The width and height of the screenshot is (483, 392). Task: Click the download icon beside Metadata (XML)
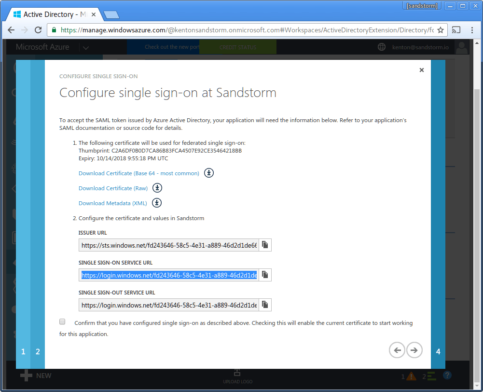(x=157, y=203)
